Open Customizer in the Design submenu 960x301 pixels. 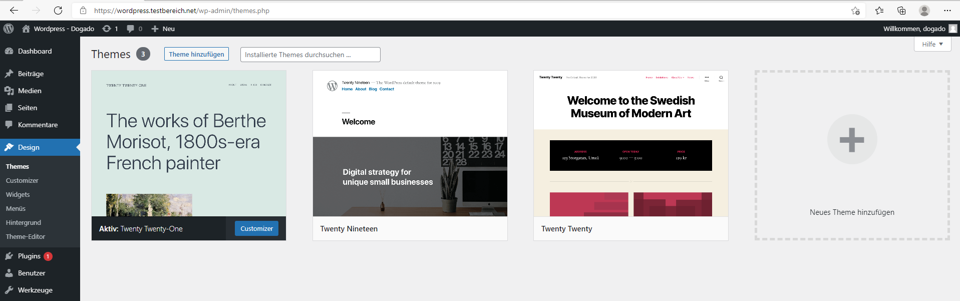(x=22, y=180)
